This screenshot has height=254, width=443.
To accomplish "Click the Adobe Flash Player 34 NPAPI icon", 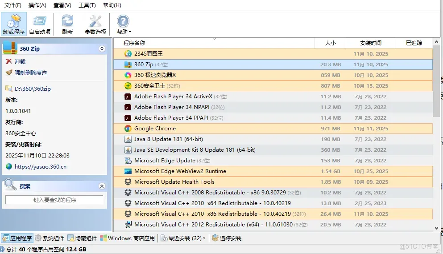I will tap(128, 107).
